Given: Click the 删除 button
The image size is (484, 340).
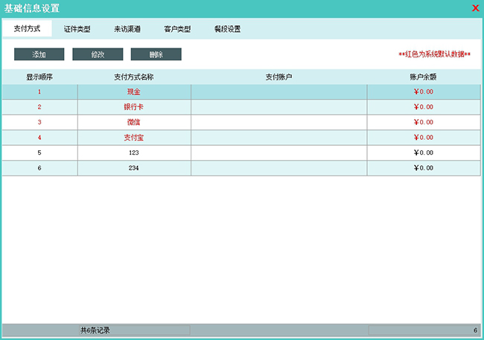Looking at the screenshot, I should coord(156,54).
